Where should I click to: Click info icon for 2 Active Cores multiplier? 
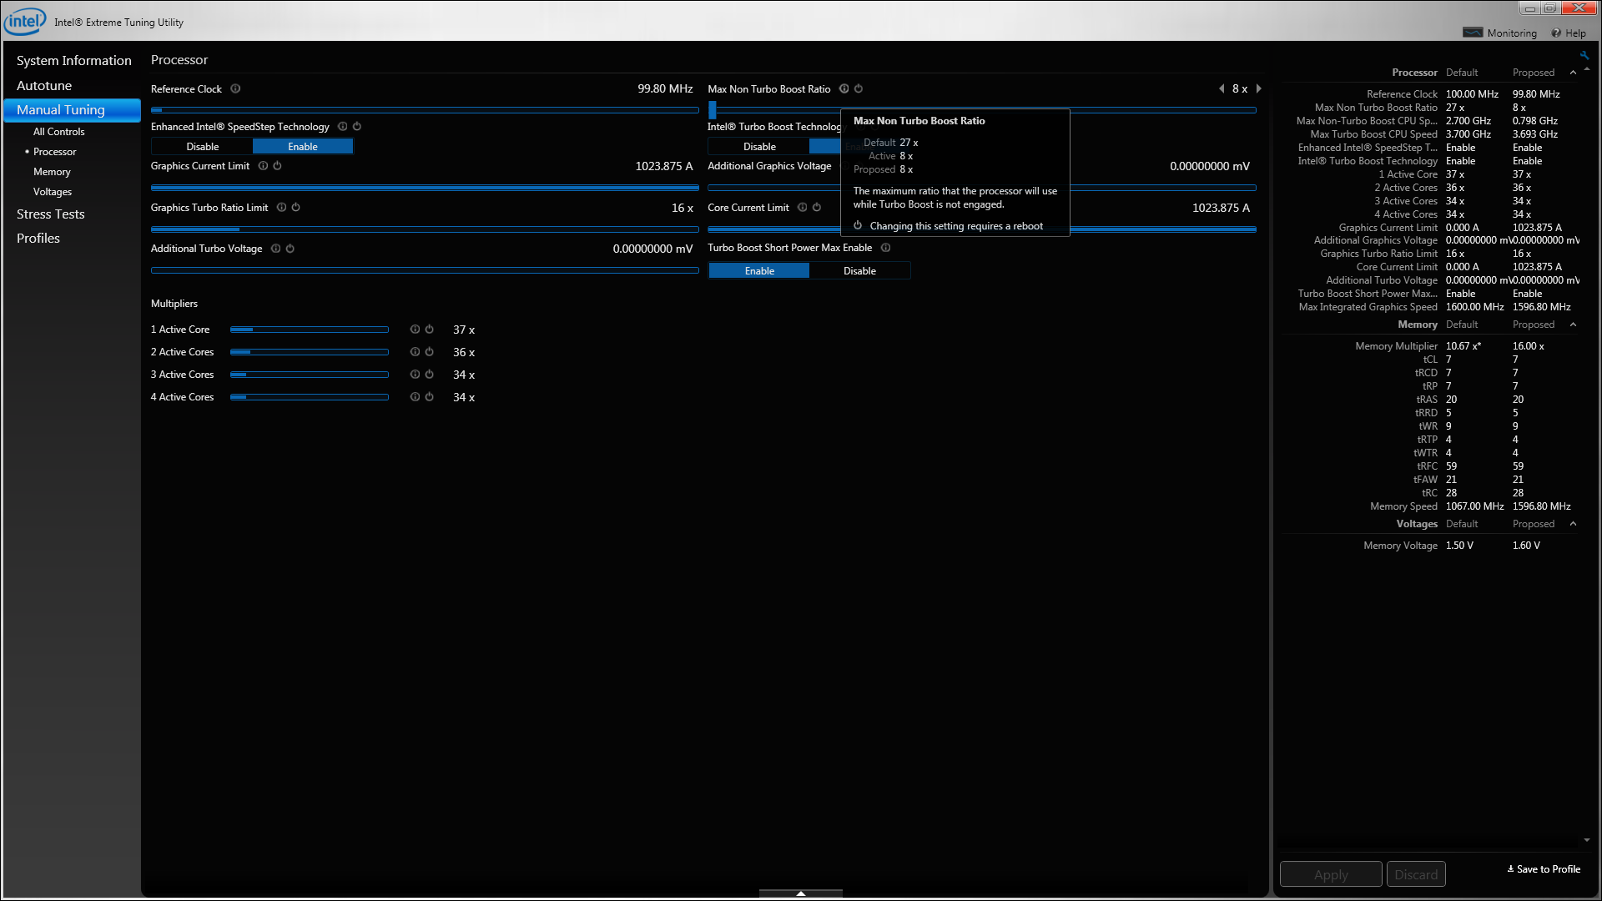click(416, 352)
